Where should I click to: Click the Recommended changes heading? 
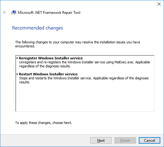[38, 28]
